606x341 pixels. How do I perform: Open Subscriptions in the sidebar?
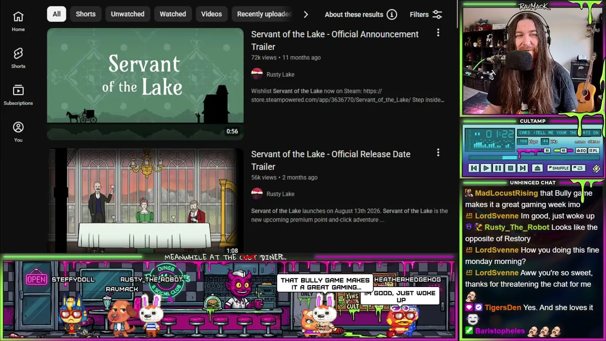coord(18,95)
